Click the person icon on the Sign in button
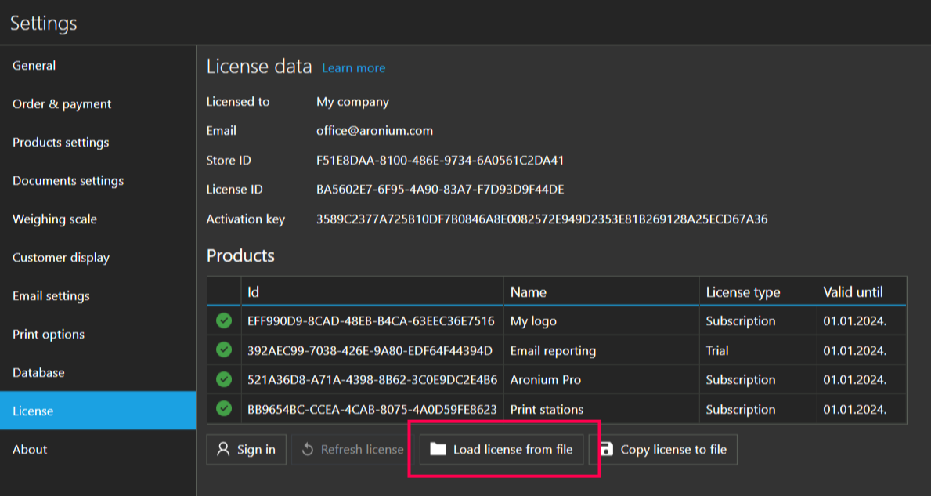This screenshot has height=496, width=931. (224, 449)
